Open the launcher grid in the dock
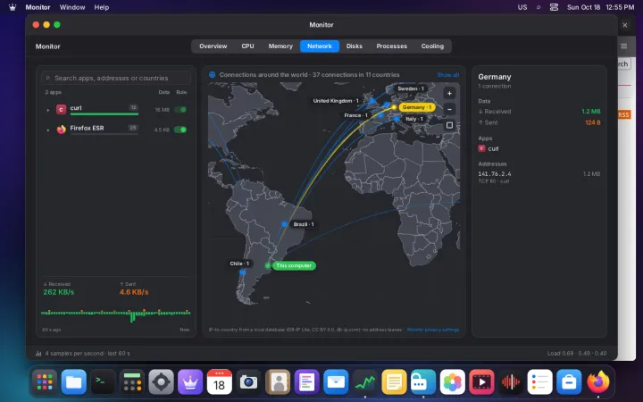 point(45,382)
